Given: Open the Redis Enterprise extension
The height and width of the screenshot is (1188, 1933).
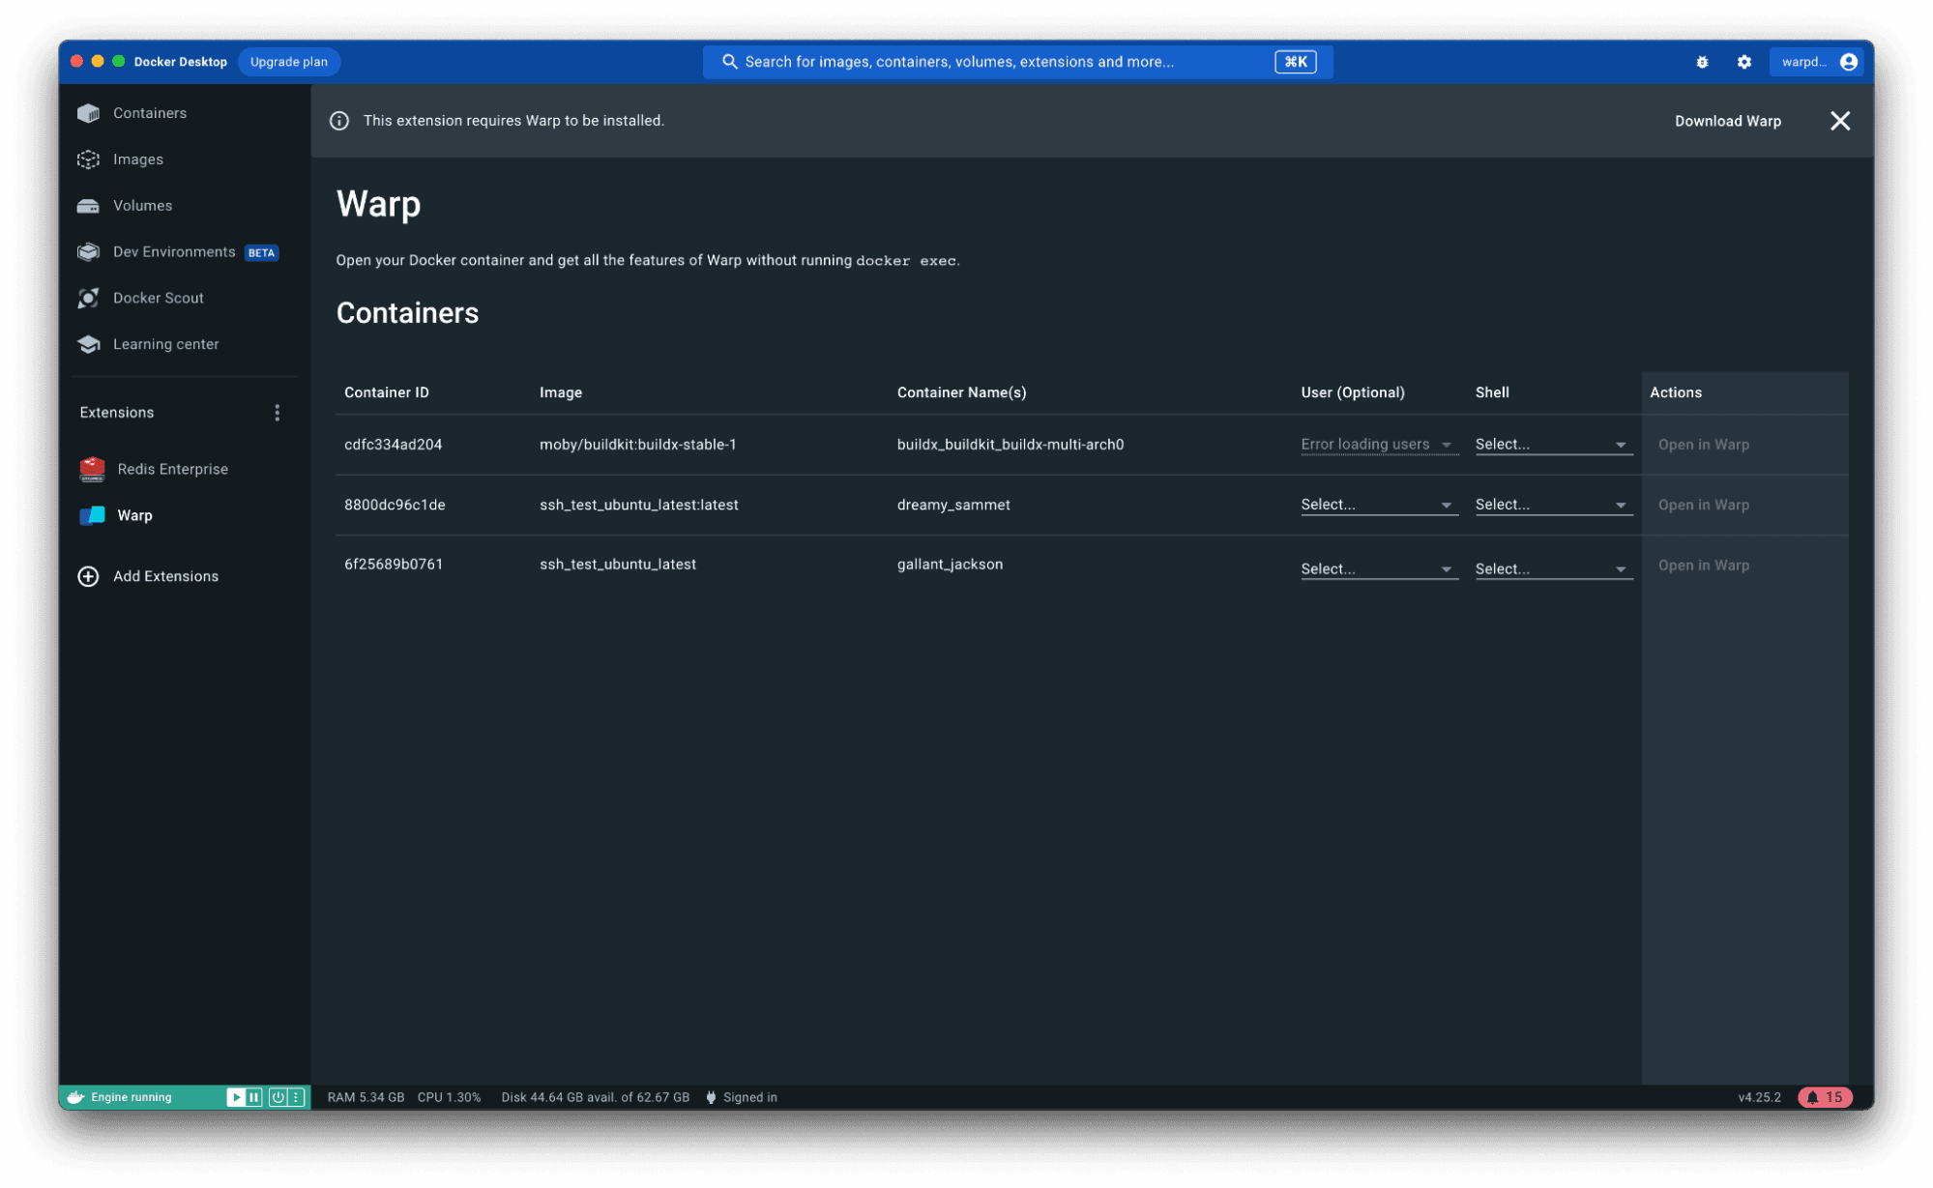Looking at the screenshot, I should coord(172,469).
